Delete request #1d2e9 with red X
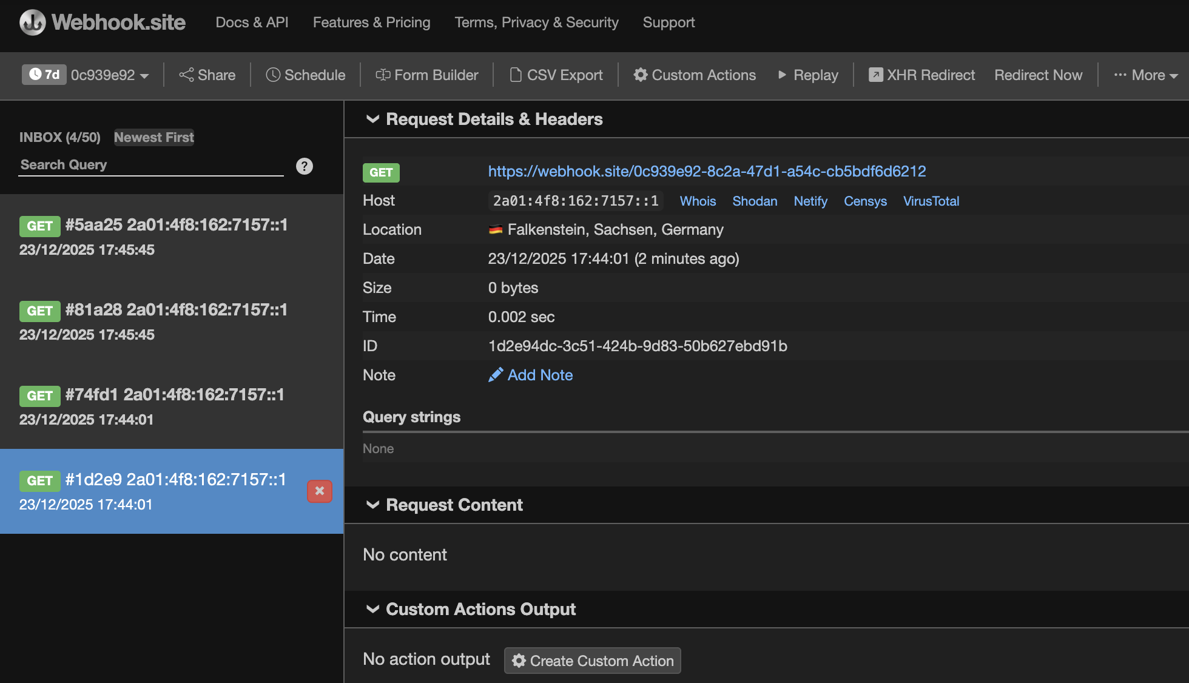Screen dimensions: 1189x683 click(x=320, y=491)
